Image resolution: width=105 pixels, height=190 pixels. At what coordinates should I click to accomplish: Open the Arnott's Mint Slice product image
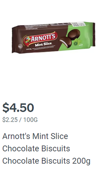point(53,37)
